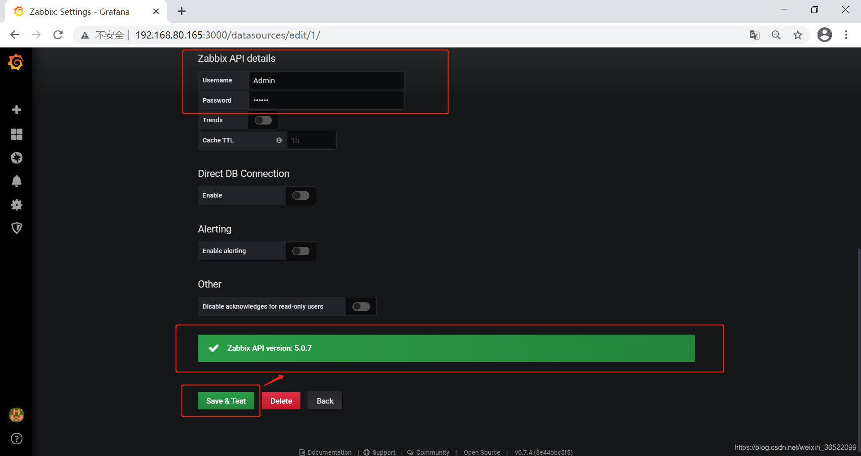Image resolution: width=861 pixels, height=456 pixels.
Task: Toggle the Trends switch
Action: pos(263,120)
